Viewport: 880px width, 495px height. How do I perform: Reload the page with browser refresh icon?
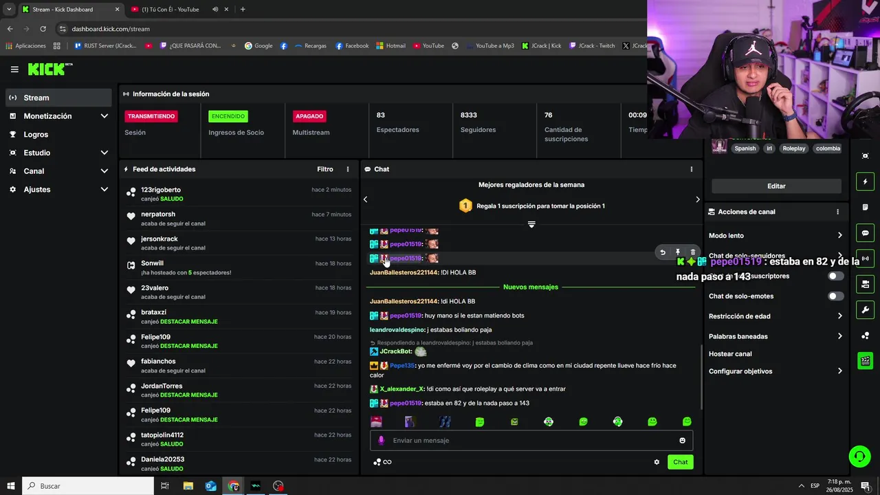[x=43, y=29]
